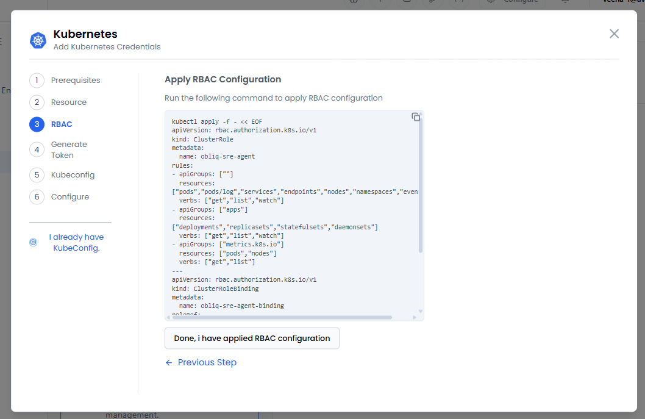Select the RBAC step label
645x419 pixels.
click(x=62, y=124)
